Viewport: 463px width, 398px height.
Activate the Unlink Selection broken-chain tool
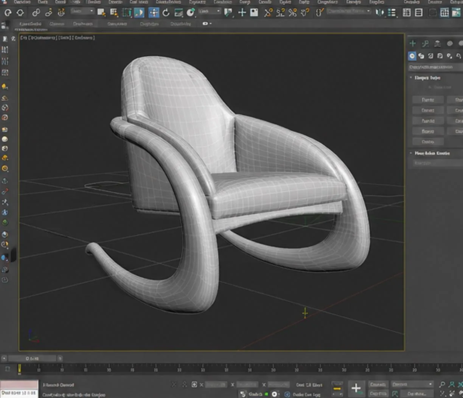click(x=48, y=13)
